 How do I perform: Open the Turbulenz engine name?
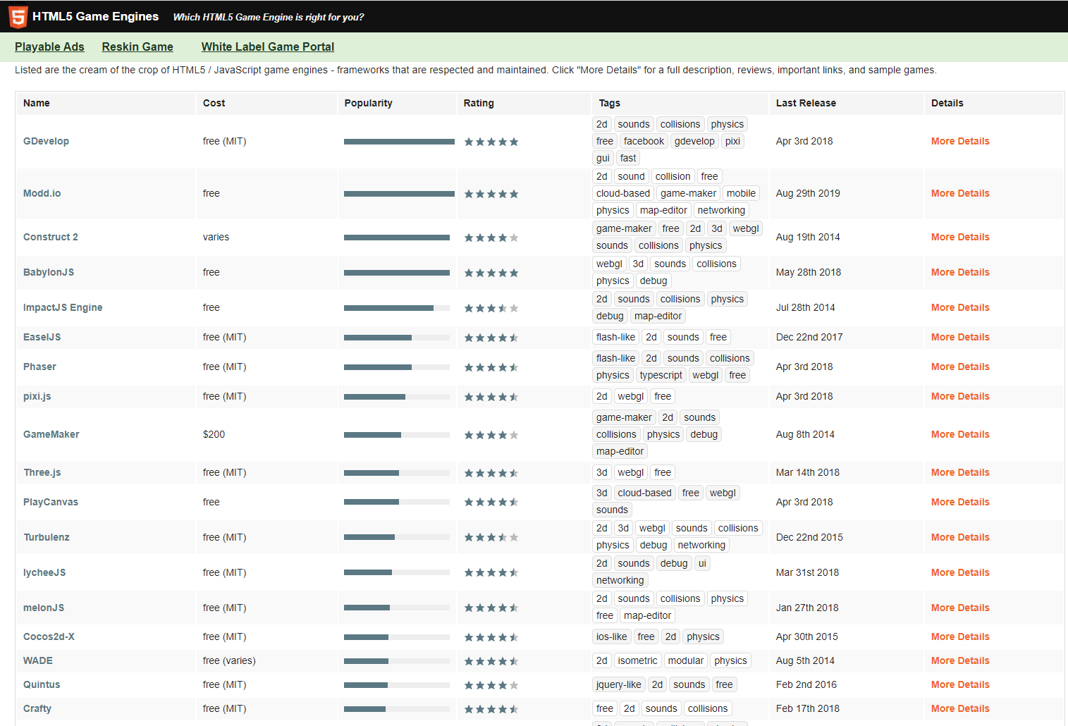click(47, 537)
